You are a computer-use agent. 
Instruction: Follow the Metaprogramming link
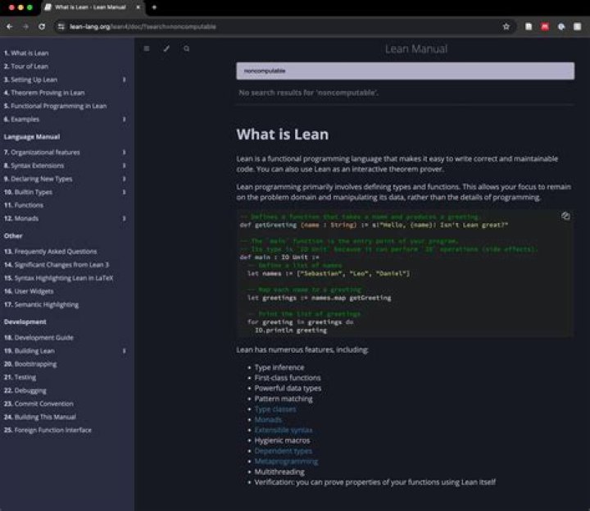286,461
